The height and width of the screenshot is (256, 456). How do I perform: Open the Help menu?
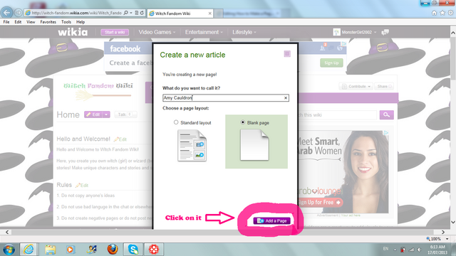(x=81, y=22)
